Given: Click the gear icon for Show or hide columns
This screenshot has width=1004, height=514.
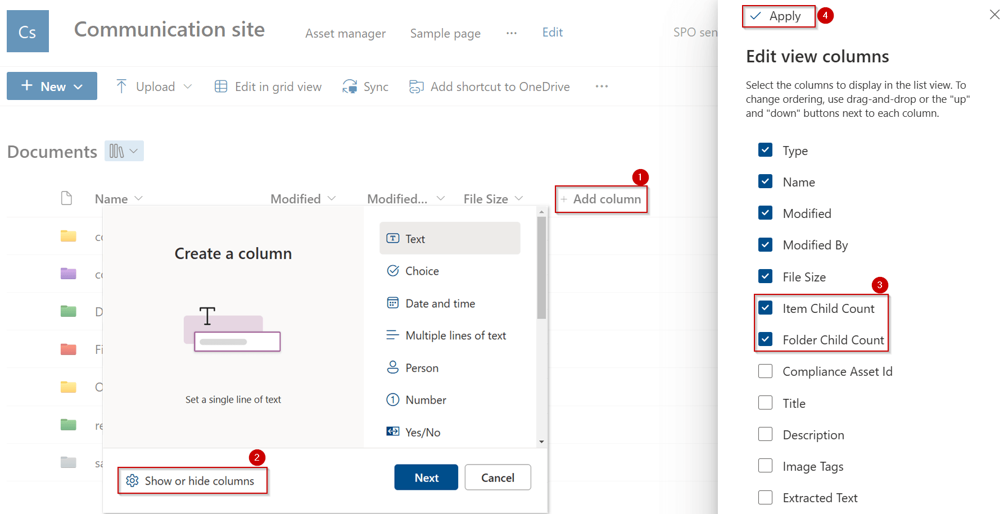Looking at the screenshot, I should tap(132, 481).
